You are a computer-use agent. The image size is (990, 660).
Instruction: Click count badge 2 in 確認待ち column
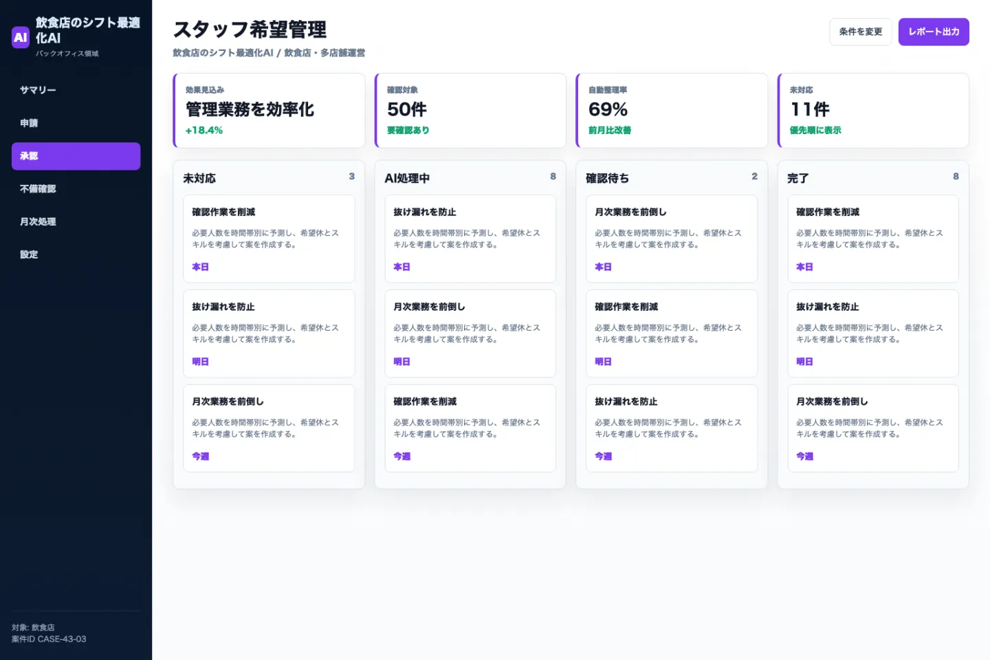click(754, 176)
